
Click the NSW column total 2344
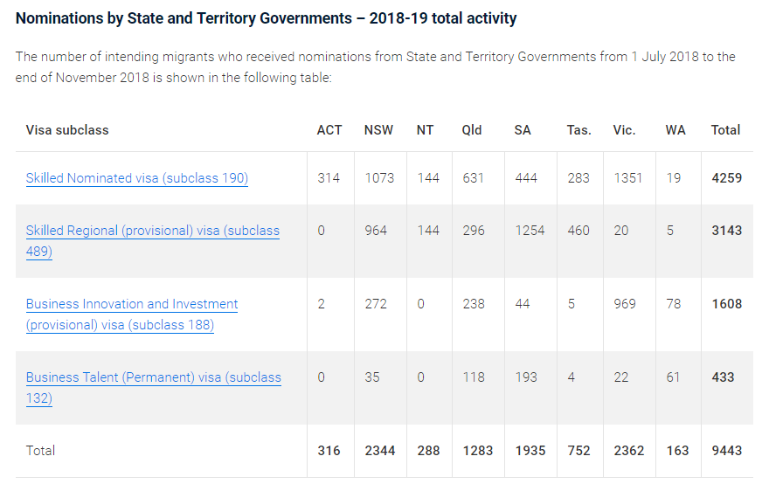click(380, 451)
